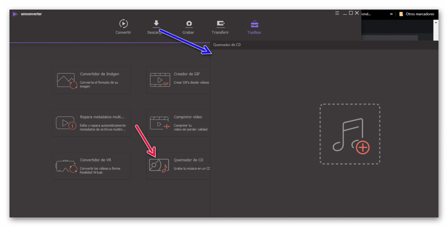Viewport: 448px width, 227px height.
Task: Open the Convertidor de VR tool
Action: pos(91,166)
